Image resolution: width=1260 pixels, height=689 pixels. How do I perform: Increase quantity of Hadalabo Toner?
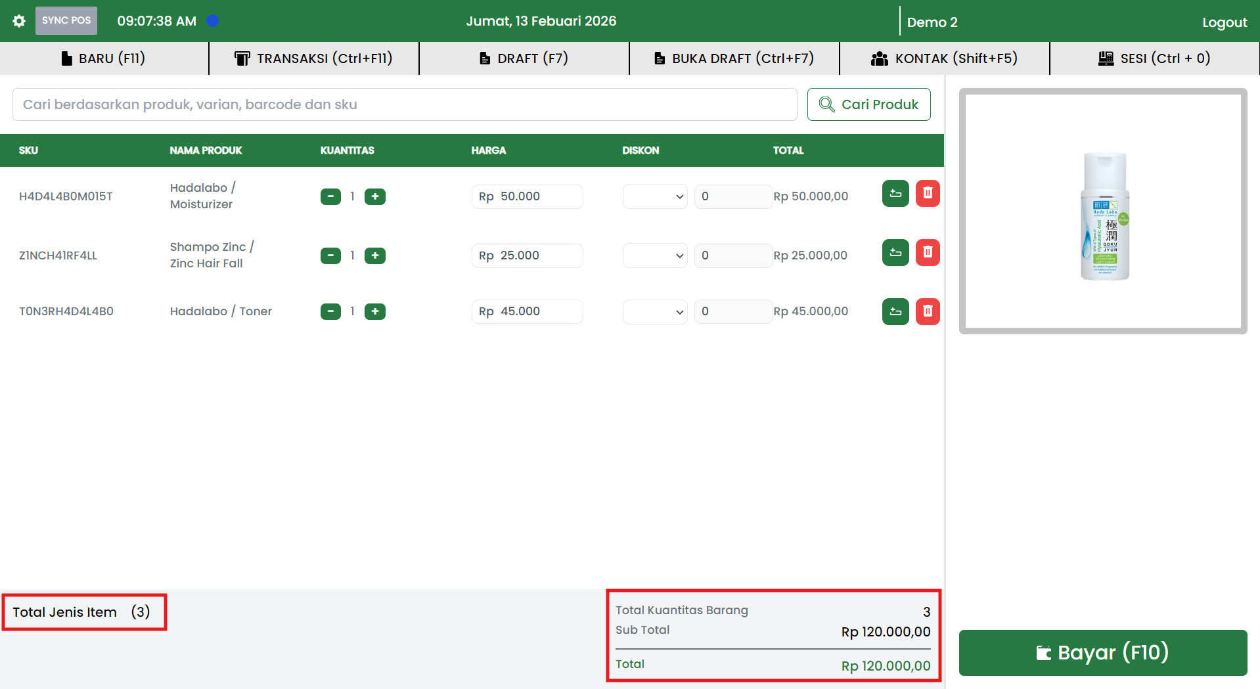pyautogui.click(x=374, y=311)
